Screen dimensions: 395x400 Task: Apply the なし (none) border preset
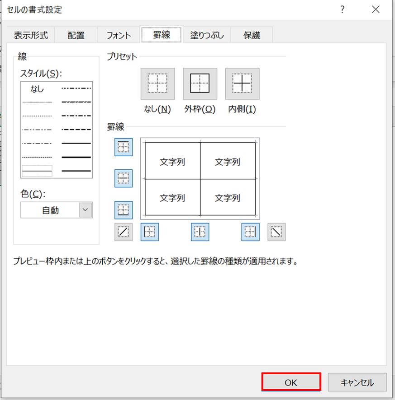click(x=157, y=84)
